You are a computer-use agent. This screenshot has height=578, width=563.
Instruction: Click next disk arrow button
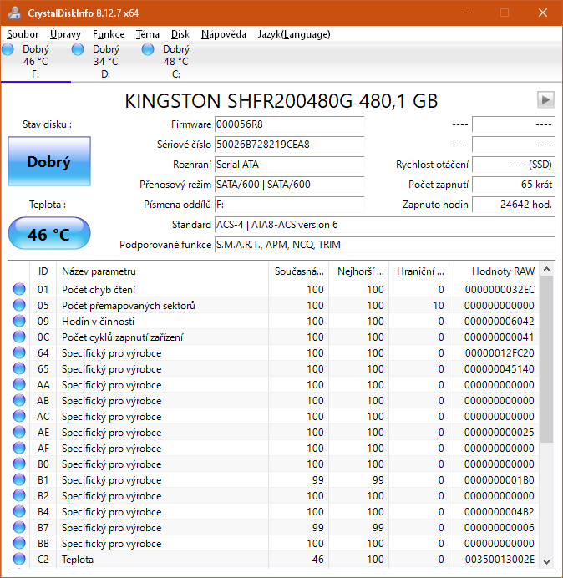(x=545, y=100)
